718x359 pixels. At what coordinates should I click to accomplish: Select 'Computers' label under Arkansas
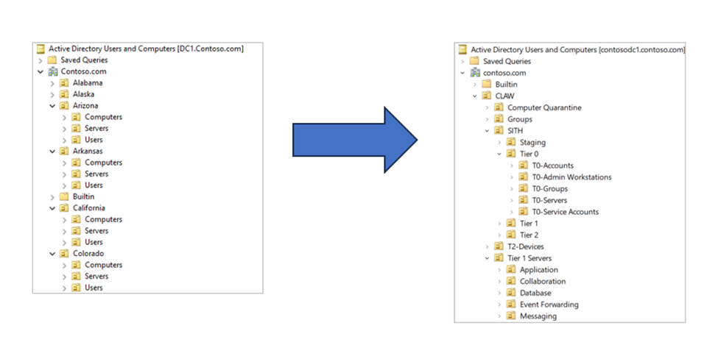point(104,163)
